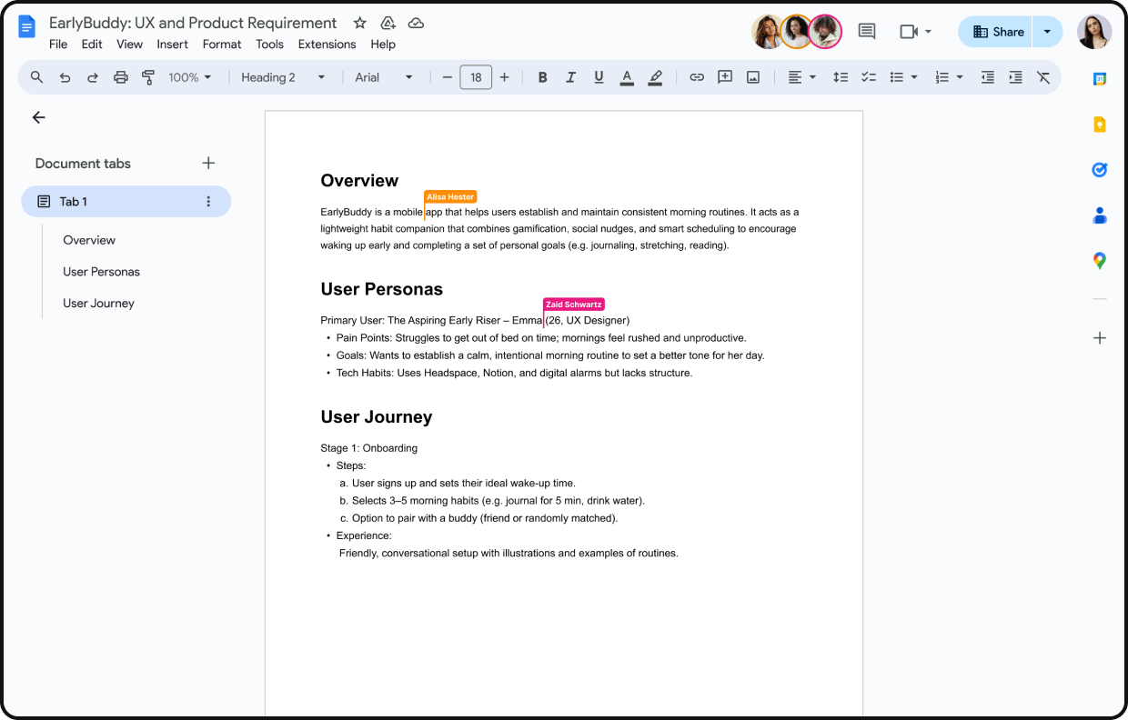Print the document
Viewport: 1128px width, 720px height.
point(121,77)
